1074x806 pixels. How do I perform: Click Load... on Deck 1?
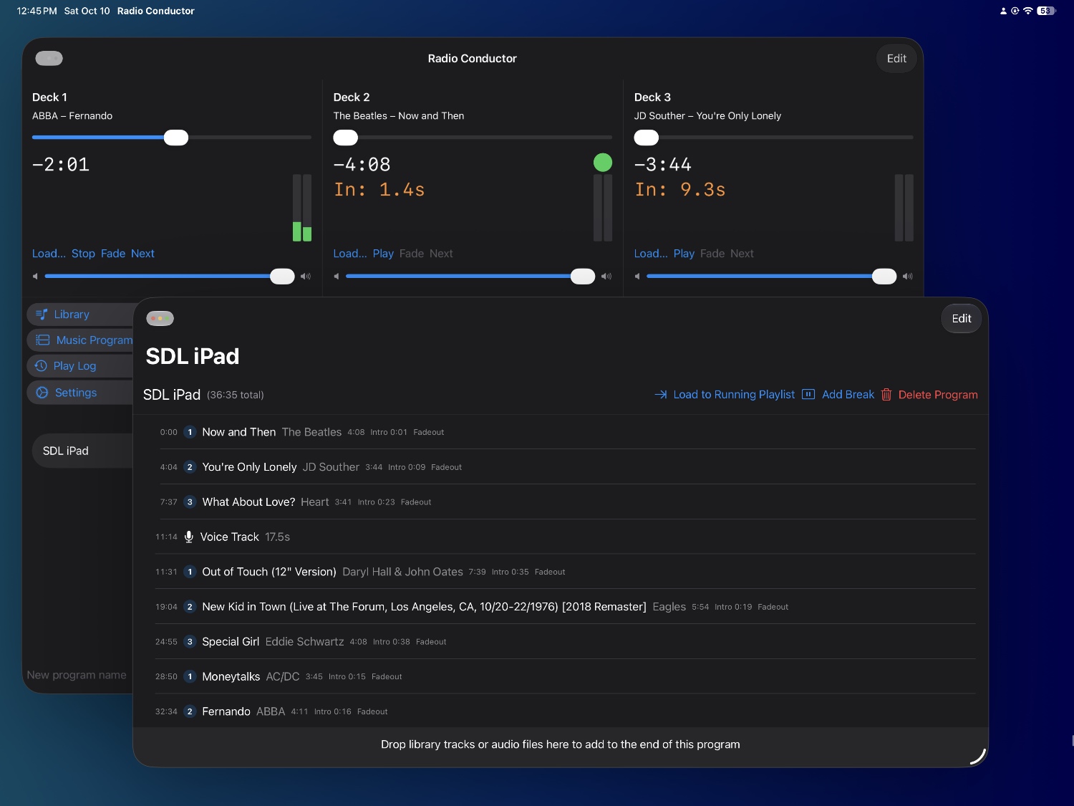(49, 254)
